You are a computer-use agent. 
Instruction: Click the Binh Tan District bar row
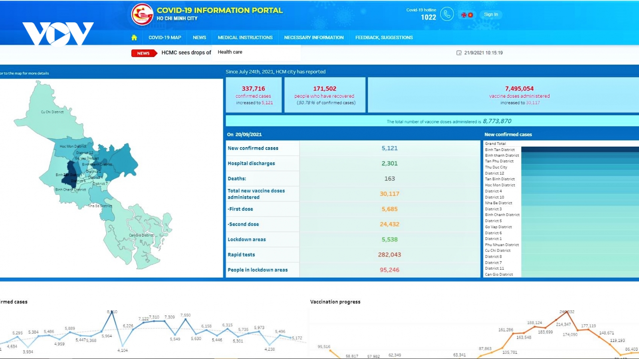click(562, 150)
